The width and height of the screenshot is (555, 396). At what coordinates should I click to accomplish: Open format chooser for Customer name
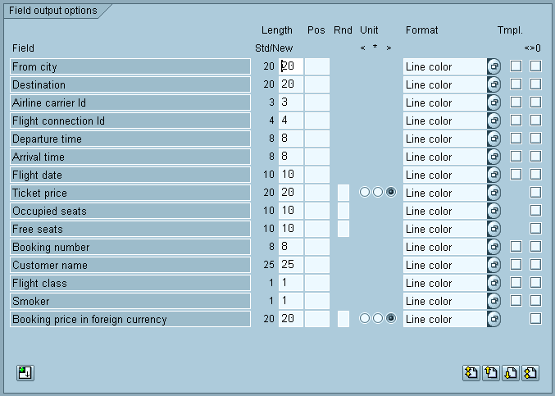[494, 265]
